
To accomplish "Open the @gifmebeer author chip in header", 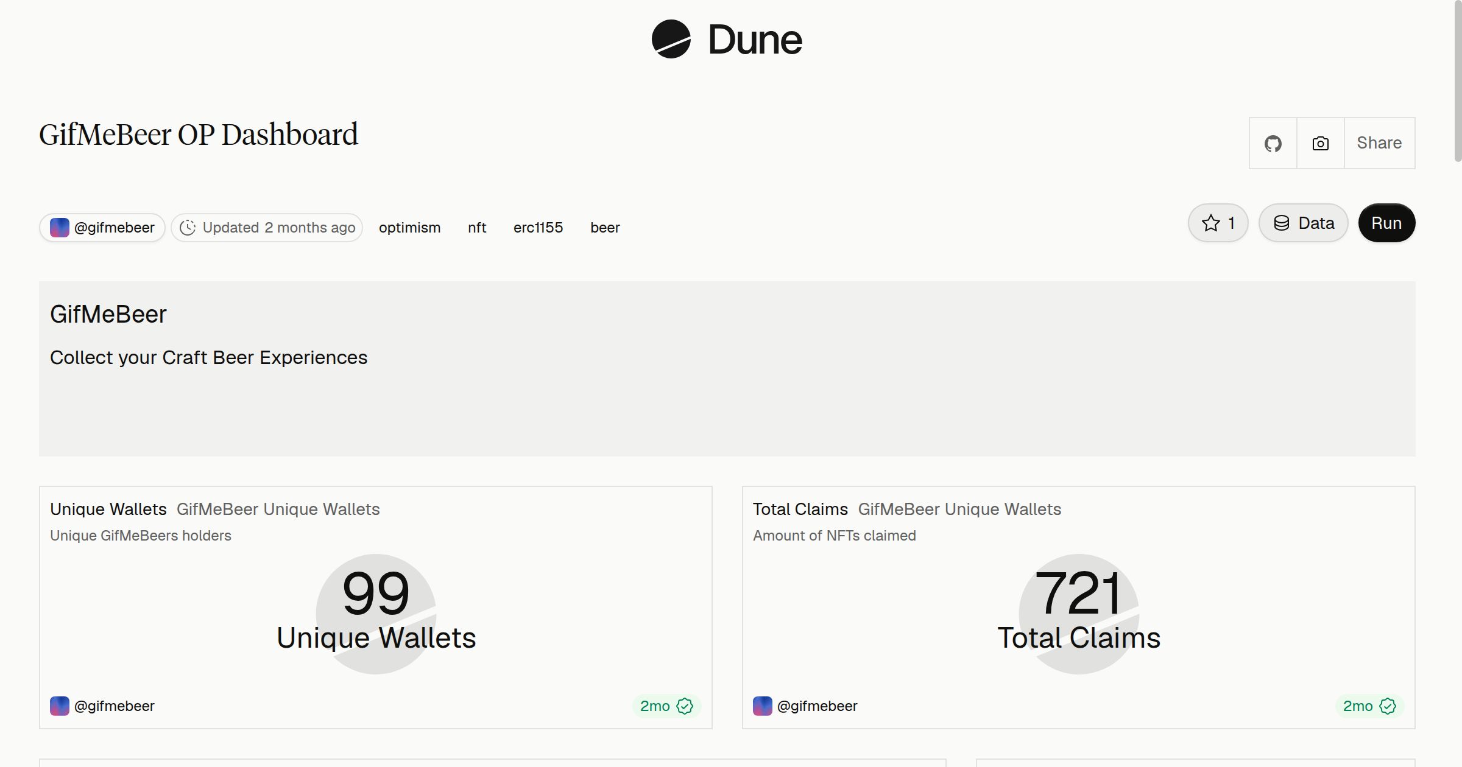I will [102, 228].
